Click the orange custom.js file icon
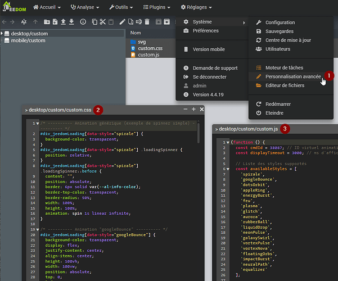338x281 pixels. coord(133,55)
